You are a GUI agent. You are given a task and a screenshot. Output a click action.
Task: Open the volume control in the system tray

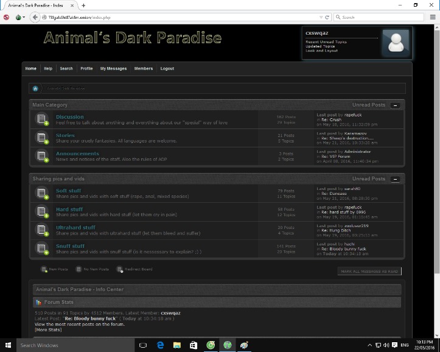[x=386, y=345]
